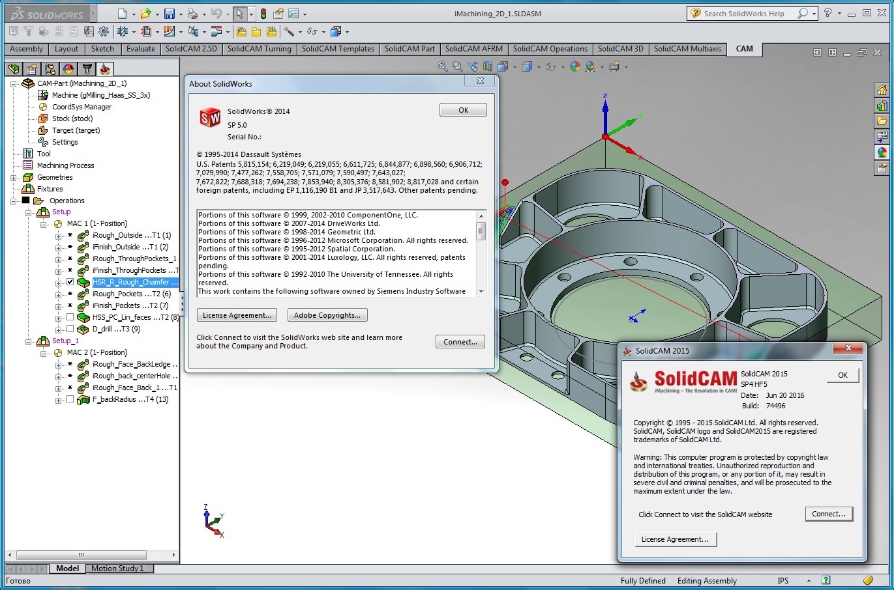This screenshot has width=894, height=590.
Task: Click the IPS units in status bar
Action: (783, 581)
